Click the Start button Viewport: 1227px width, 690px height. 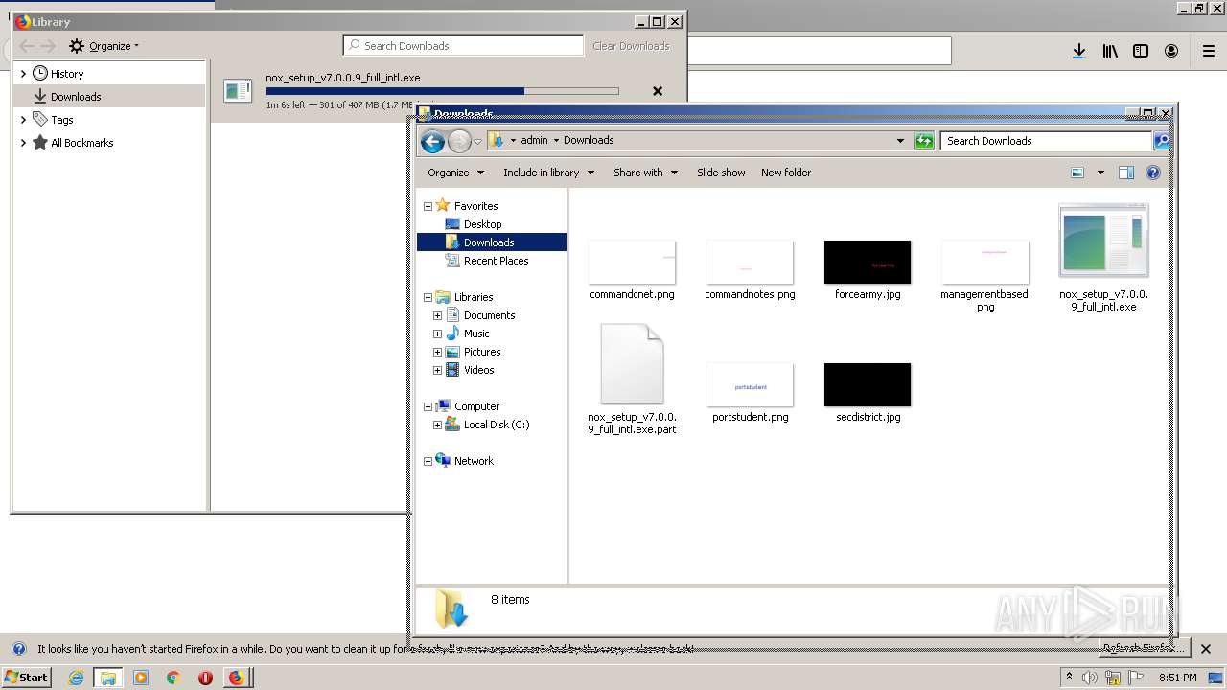pyautogui.click(x=26, y=678)
